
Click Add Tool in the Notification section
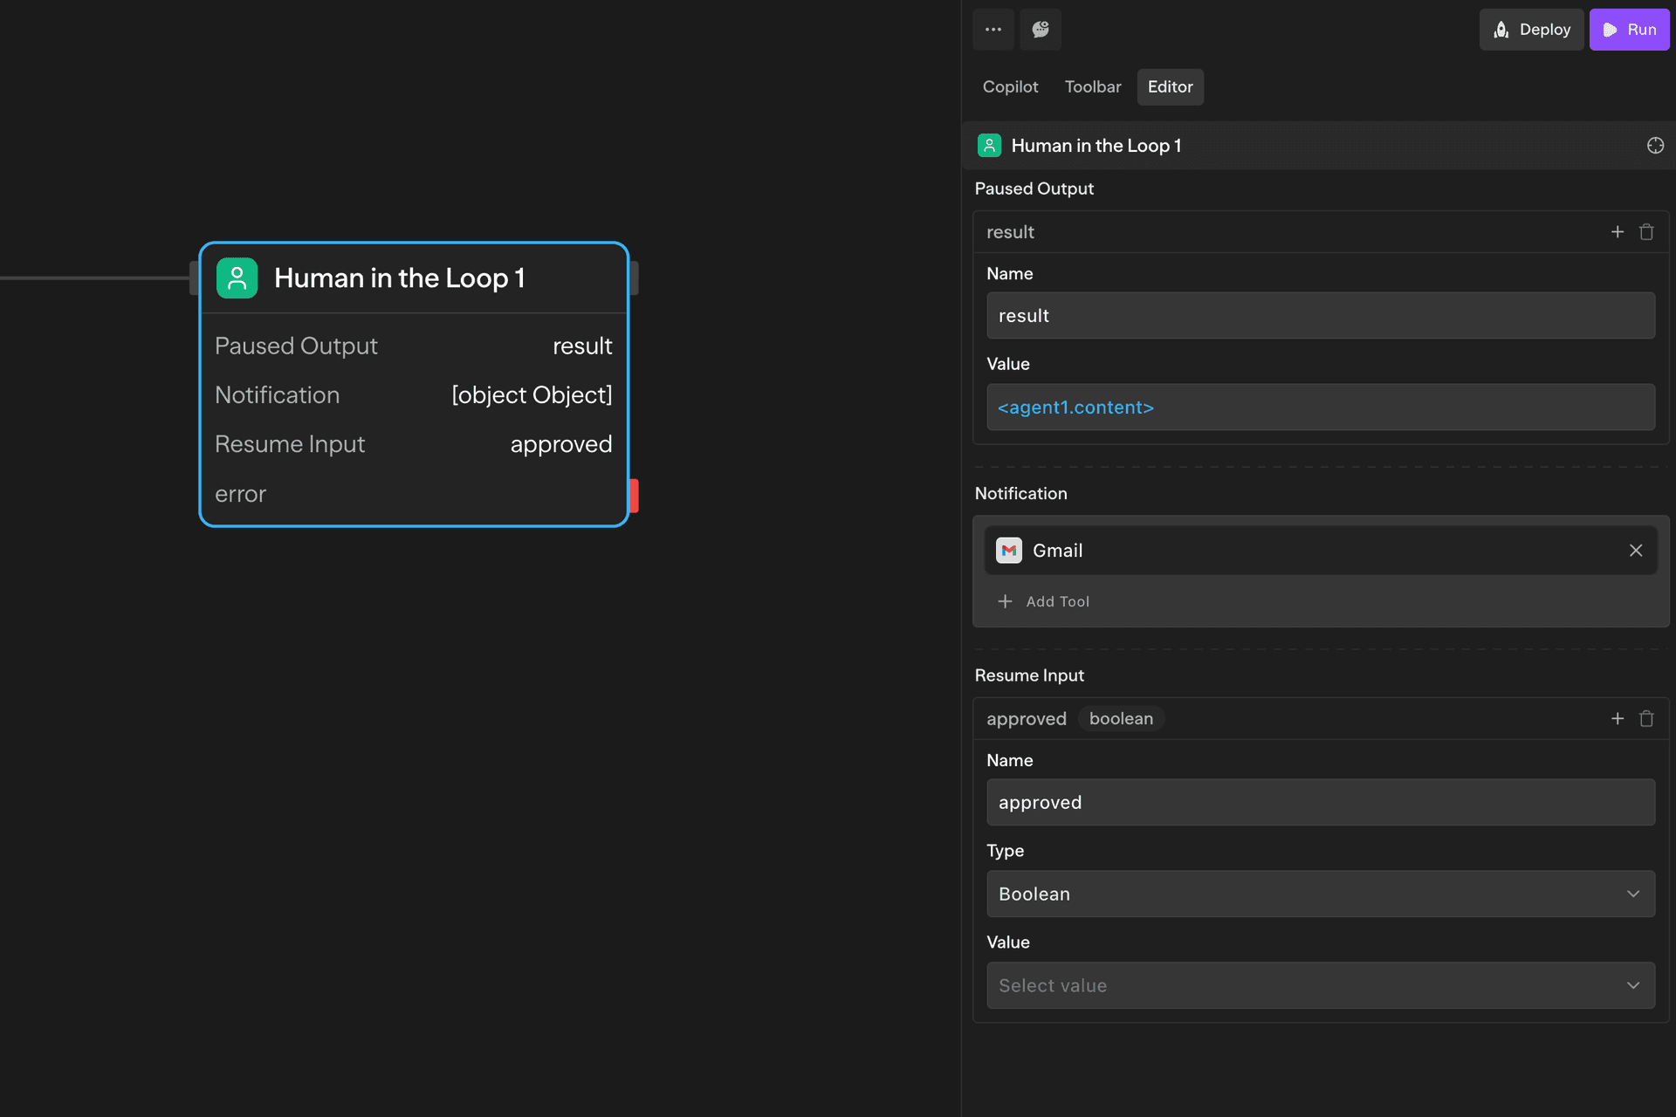[1044, 601]
